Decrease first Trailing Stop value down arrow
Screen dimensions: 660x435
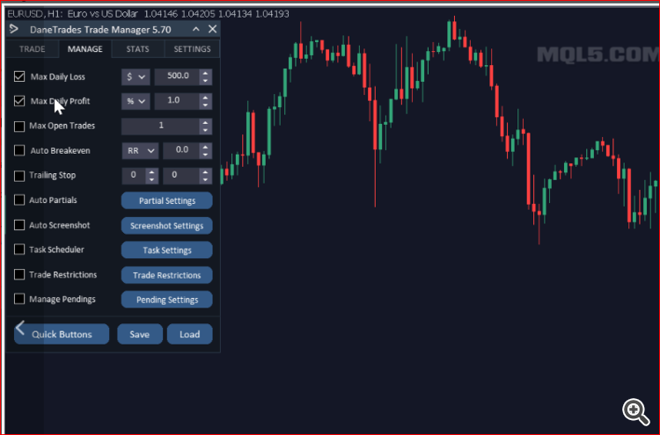point(152,179)
